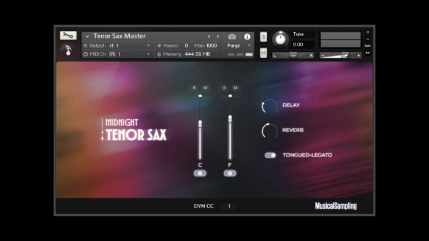
Task: Show instrument info with the i icon
Action: tap(247, 37)
